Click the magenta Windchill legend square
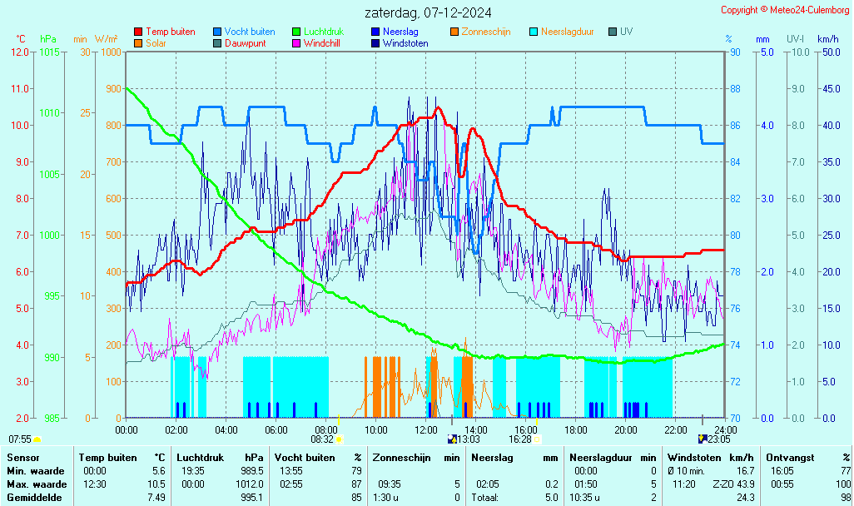The width and height of the screenshot is (854, 506). coord(296,43)
